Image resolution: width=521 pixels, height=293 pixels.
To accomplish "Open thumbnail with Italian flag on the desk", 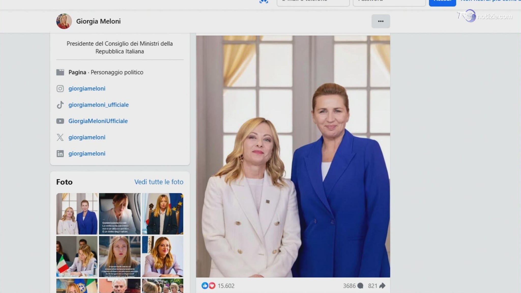I will tap(77, 256).
